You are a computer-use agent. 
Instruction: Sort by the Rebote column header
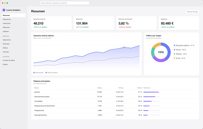click(140, 88)
